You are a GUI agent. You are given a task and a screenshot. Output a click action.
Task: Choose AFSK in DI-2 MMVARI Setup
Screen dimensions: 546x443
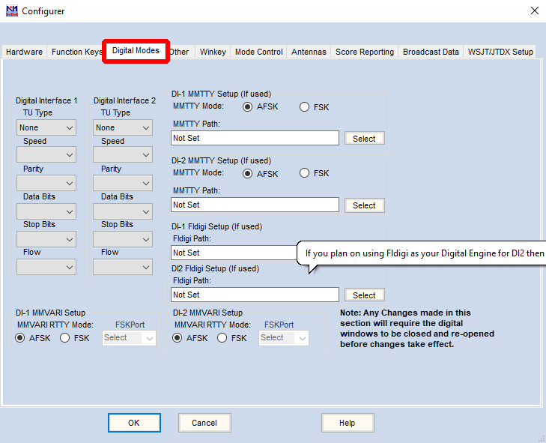178,338
